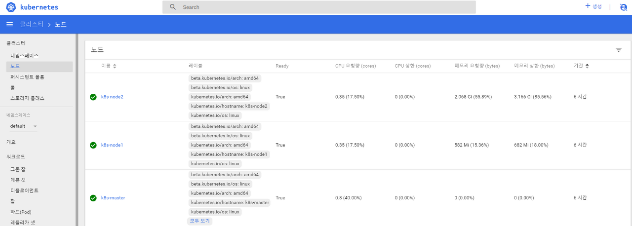Screen dimensions: 632x226
Task: Click k8s-node1 beta.kubernetes.io/os: linux label
Action: [x=220, y=136]
